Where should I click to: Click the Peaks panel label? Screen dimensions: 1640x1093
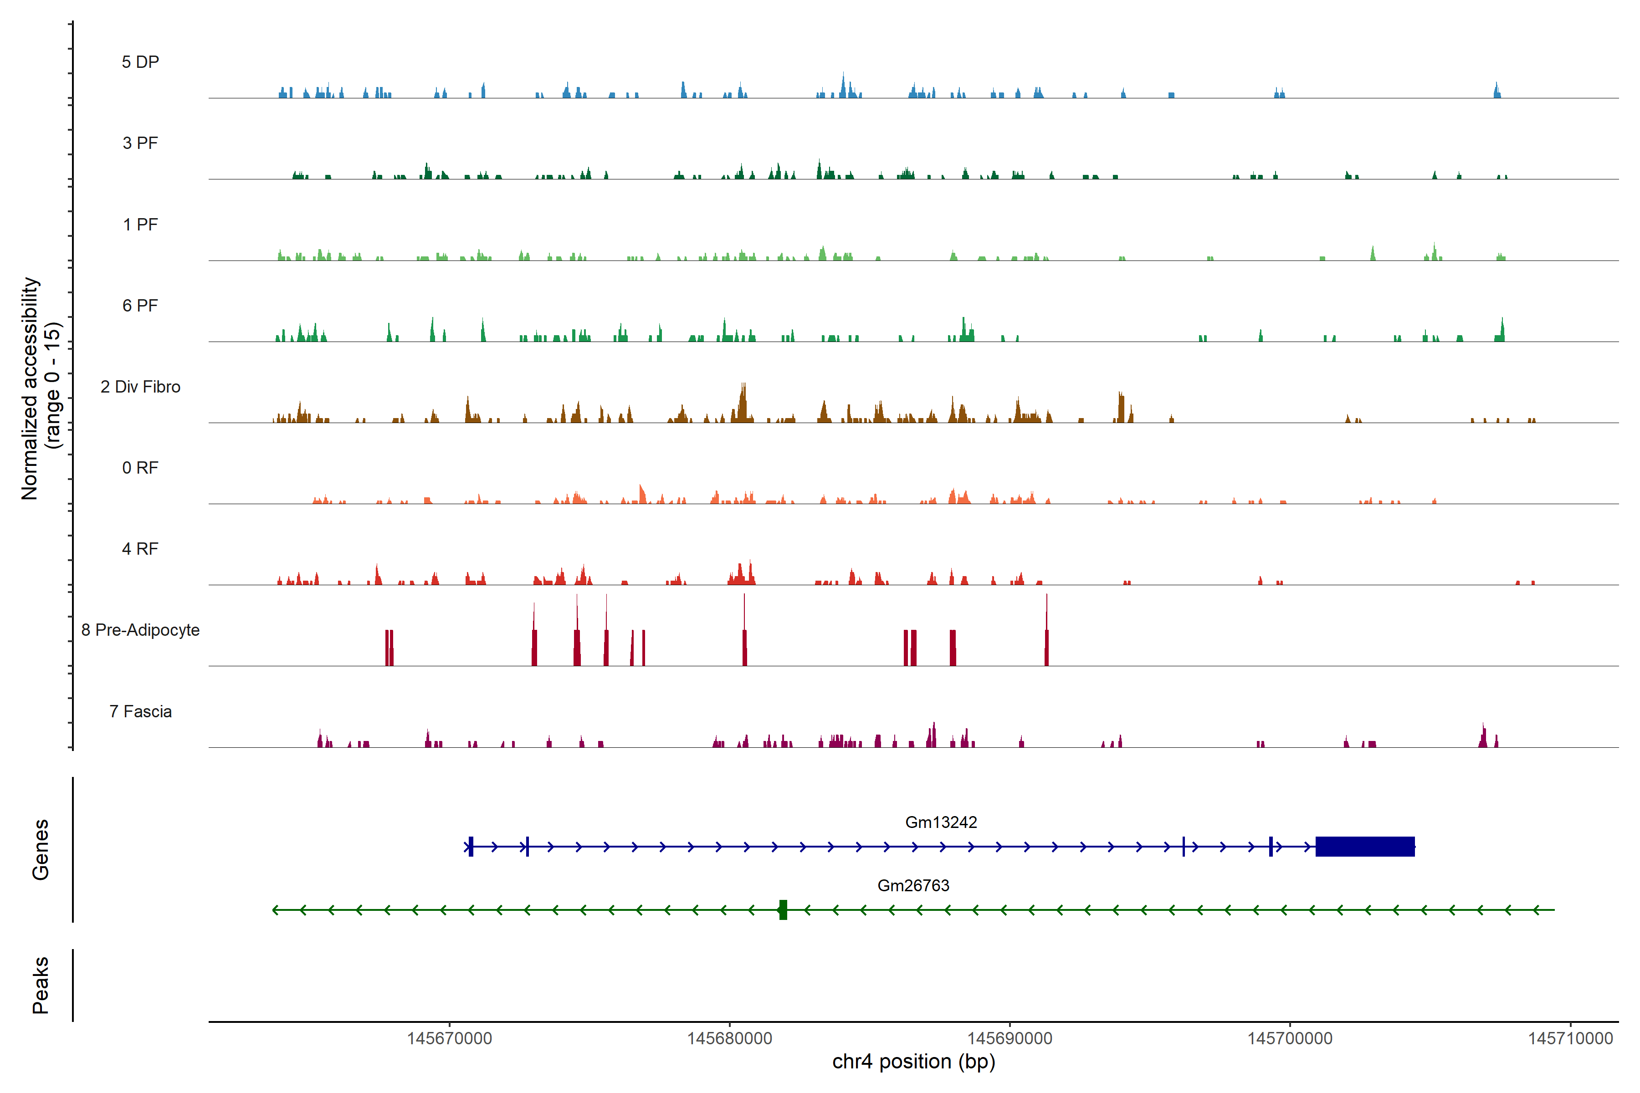41,985
